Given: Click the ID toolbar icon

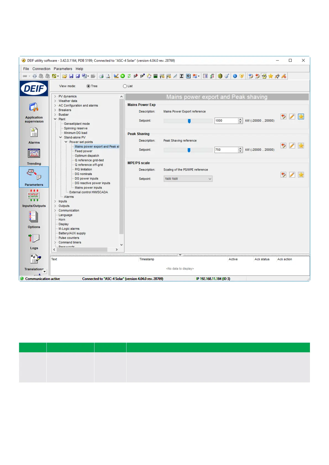Looking at the screenshot, I should [188, 76].
